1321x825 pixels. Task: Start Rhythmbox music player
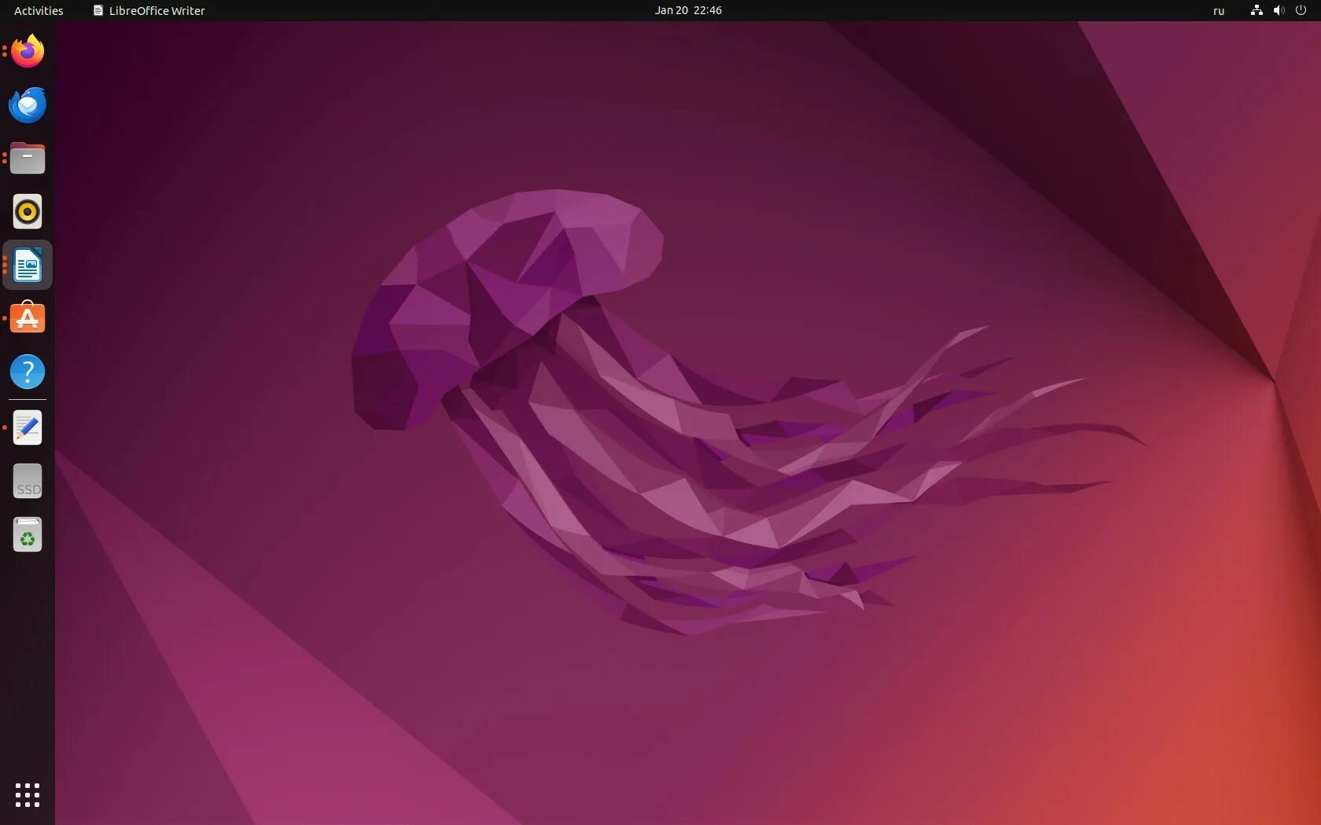[28, 211]
